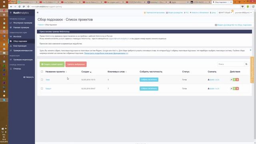Open the Партнерская программа link

pyautogui.click(x=154, y=12)
